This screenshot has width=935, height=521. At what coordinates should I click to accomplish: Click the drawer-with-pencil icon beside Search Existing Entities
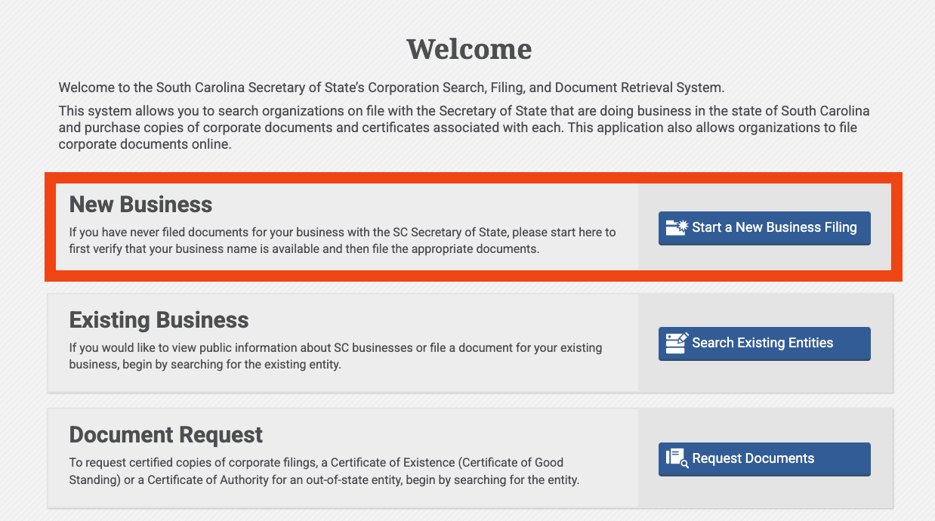pyautogui.click(x=676, y=343)
